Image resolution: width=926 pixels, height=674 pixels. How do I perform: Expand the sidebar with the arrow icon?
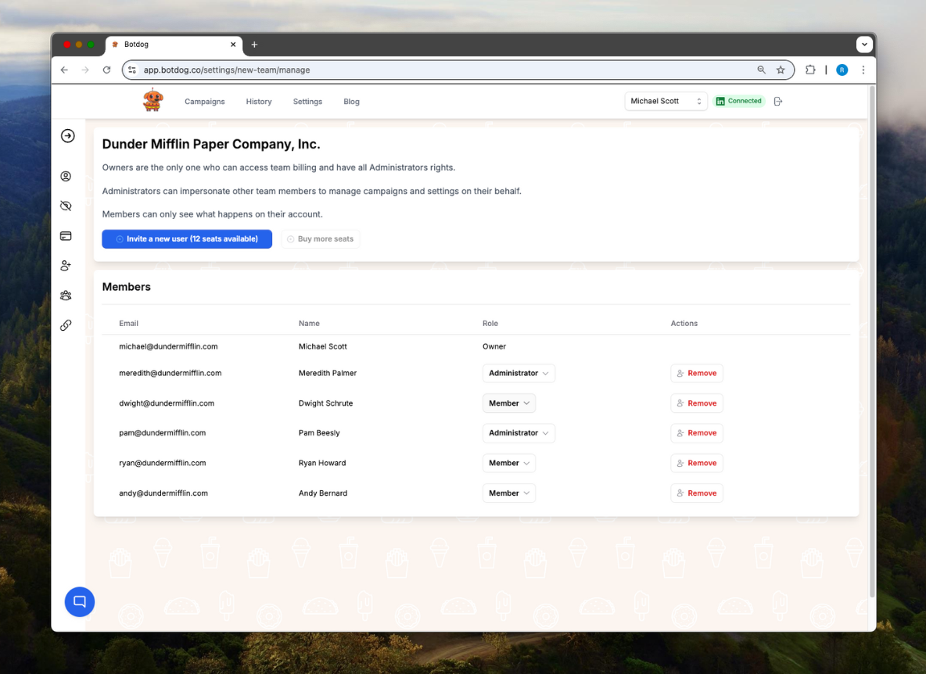tap(68, 136)
